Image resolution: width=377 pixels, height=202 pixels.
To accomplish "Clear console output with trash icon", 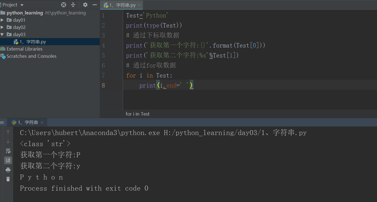I will point(8,179).
